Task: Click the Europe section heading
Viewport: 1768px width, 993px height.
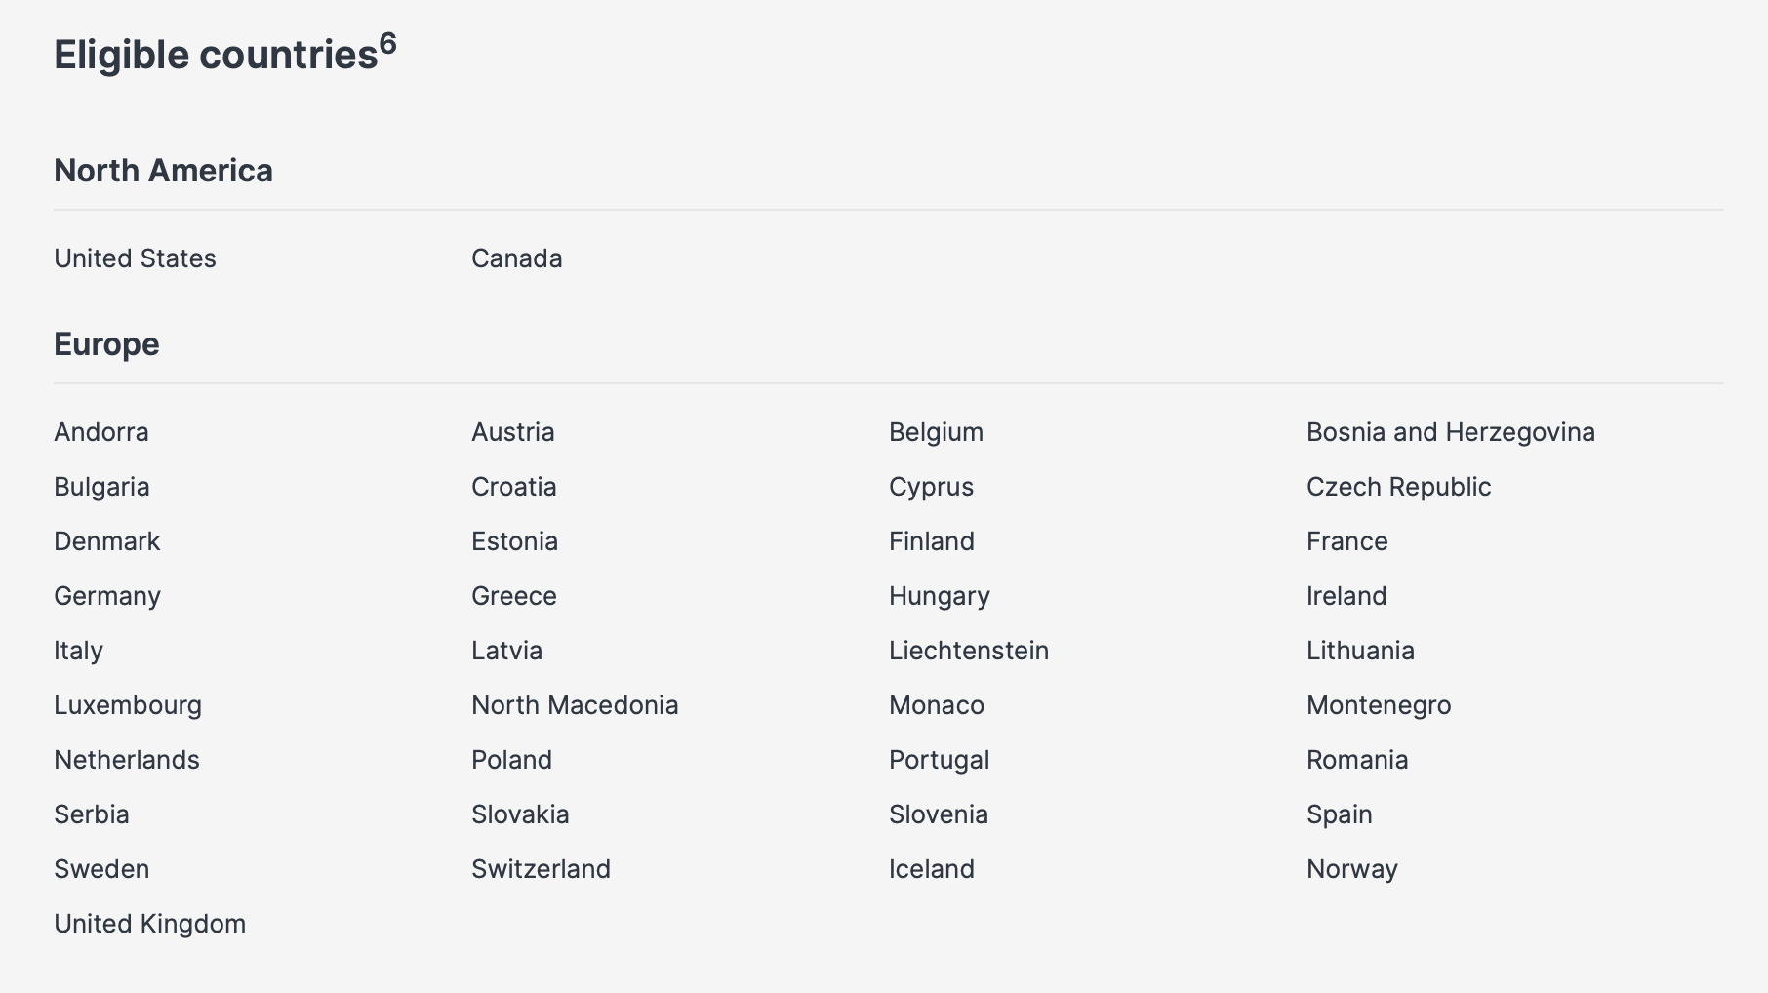Action: pyautogui.click(x=106, y=344)
